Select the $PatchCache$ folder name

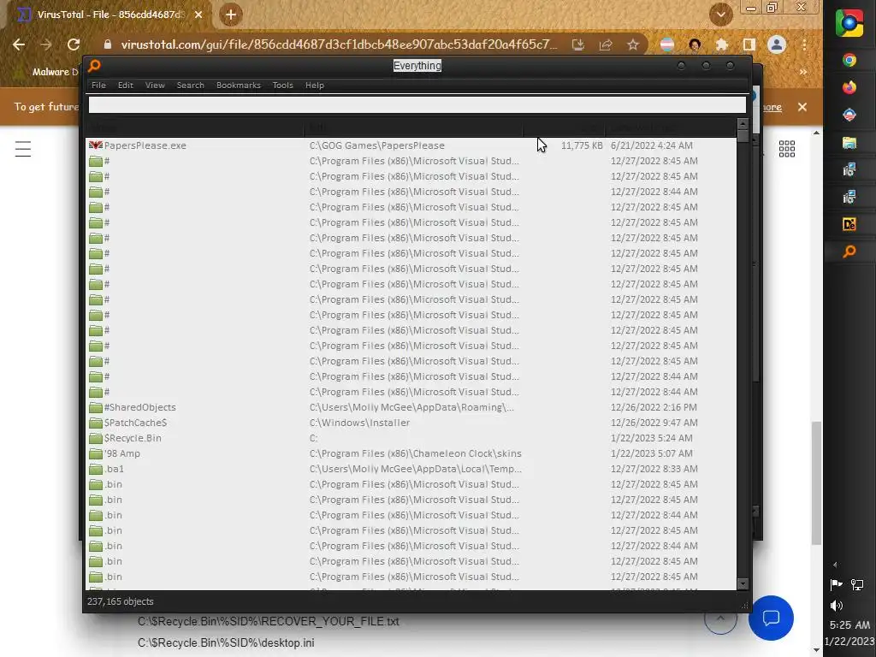[x=136, y=423]
